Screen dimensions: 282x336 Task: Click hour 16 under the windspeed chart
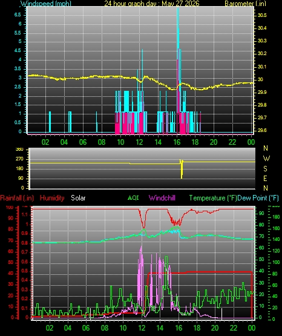(x=177, y=142)
